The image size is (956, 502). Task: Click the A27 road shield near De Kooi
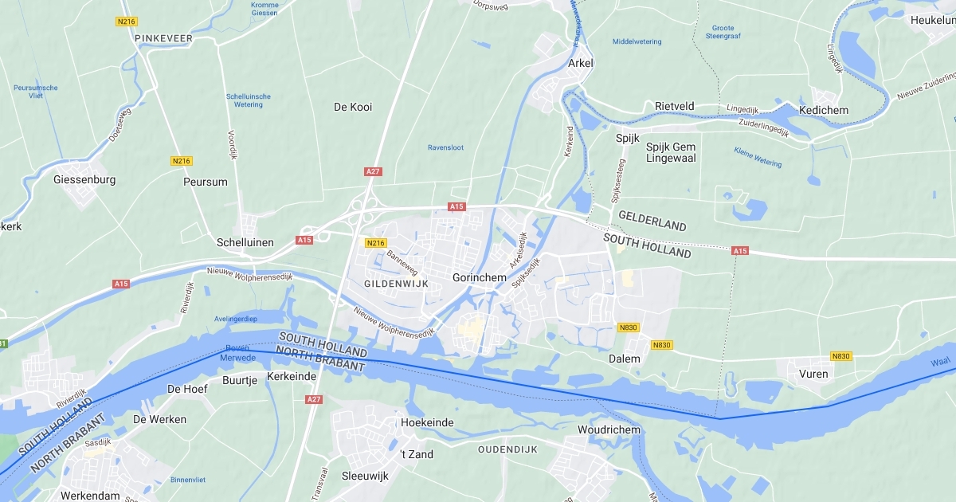coord(373,171)
